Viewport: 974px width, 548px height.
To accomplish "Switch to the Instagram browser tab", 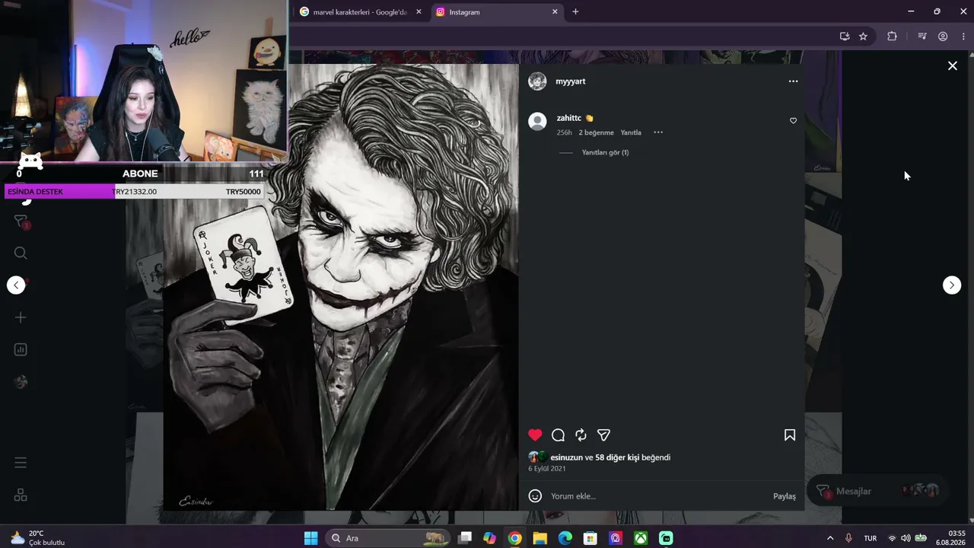I will pyautogui.click(x=496, y=12).
